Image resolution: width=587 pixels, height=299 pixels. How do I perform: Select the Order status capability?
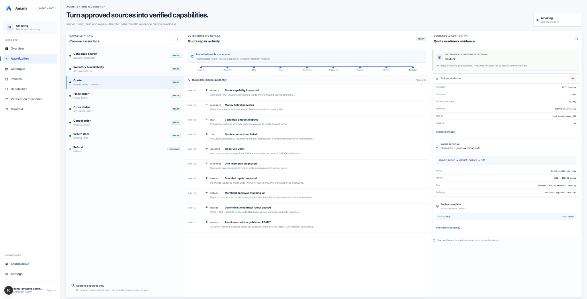pyautogui.click(x=125, y=109)
